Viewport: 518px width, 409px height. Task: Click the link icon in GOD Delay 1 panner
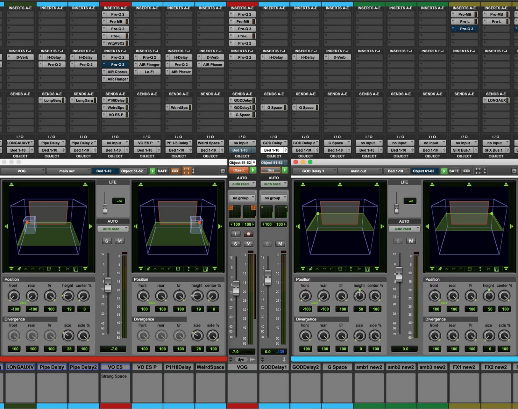[x=466, y=171]
